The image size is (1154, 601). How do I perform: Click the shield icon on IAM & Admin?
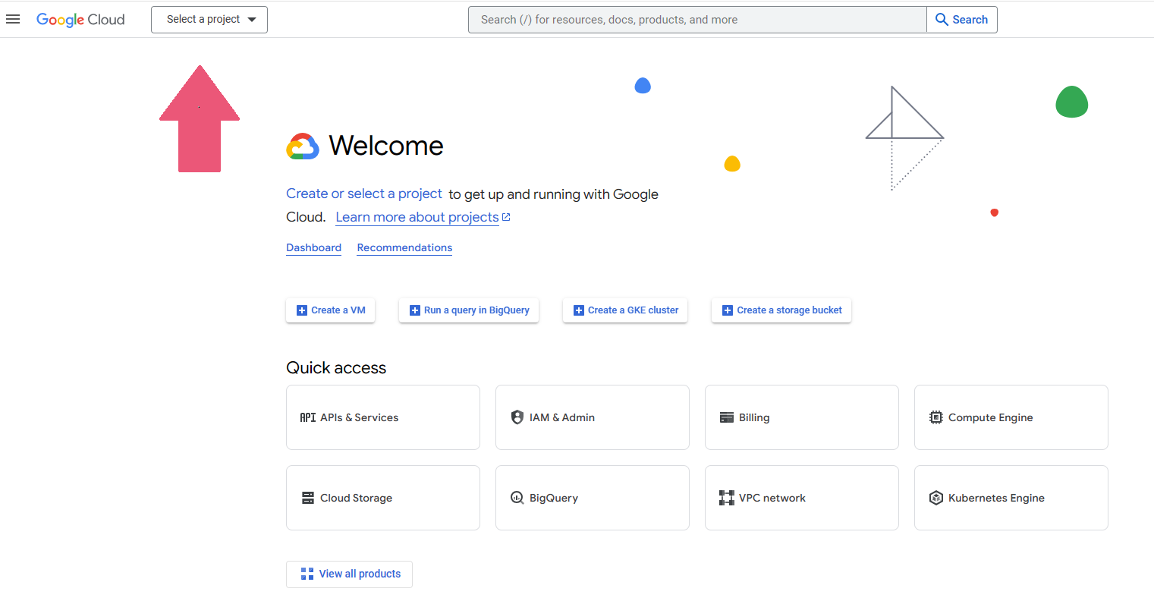coord(517,417)
